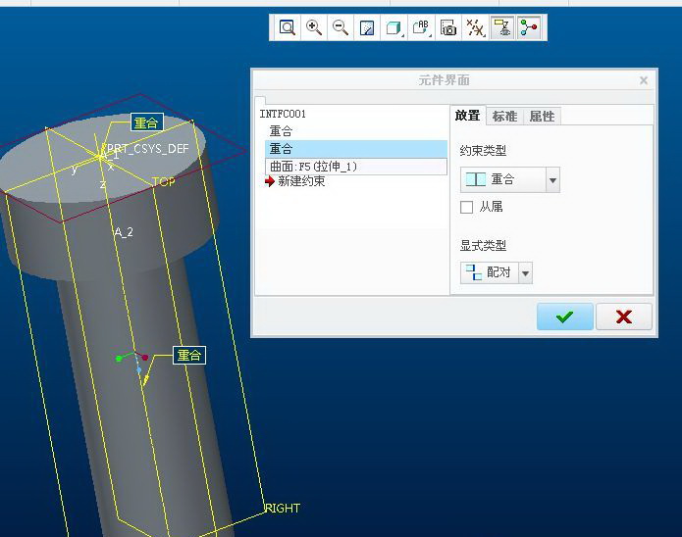Switch to the 属性 tab
Image resolution: width=682 pixels, height=537 pixels.
542,116
